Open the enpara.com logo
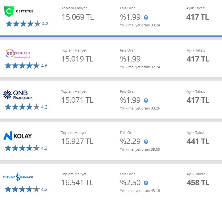 pos(18,54)
